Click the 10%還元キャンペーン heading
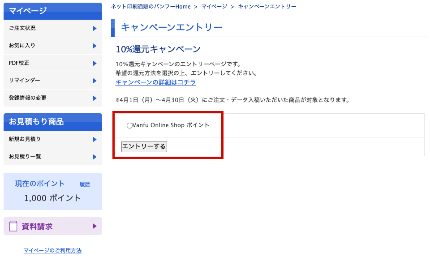The height and width of the screenshot is (261, 430). click(x=158, y=49)
